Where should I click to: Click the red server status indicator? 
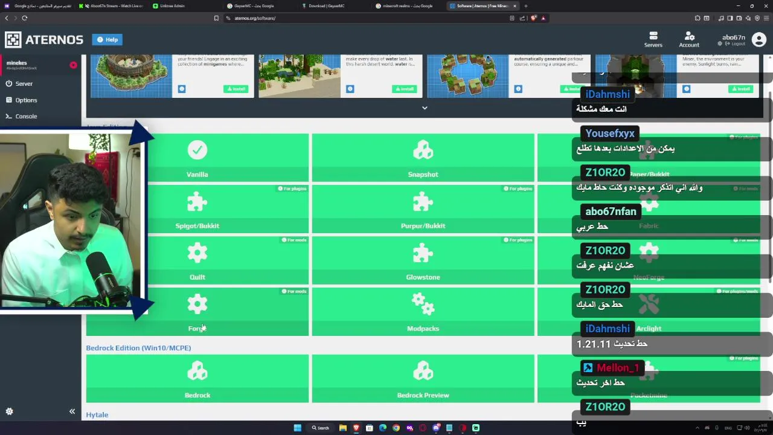73,65
